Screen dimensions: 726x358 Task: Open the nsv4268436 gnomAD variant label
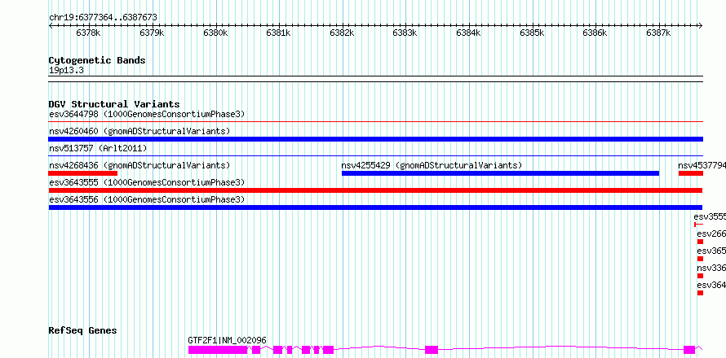pos(139,165)
